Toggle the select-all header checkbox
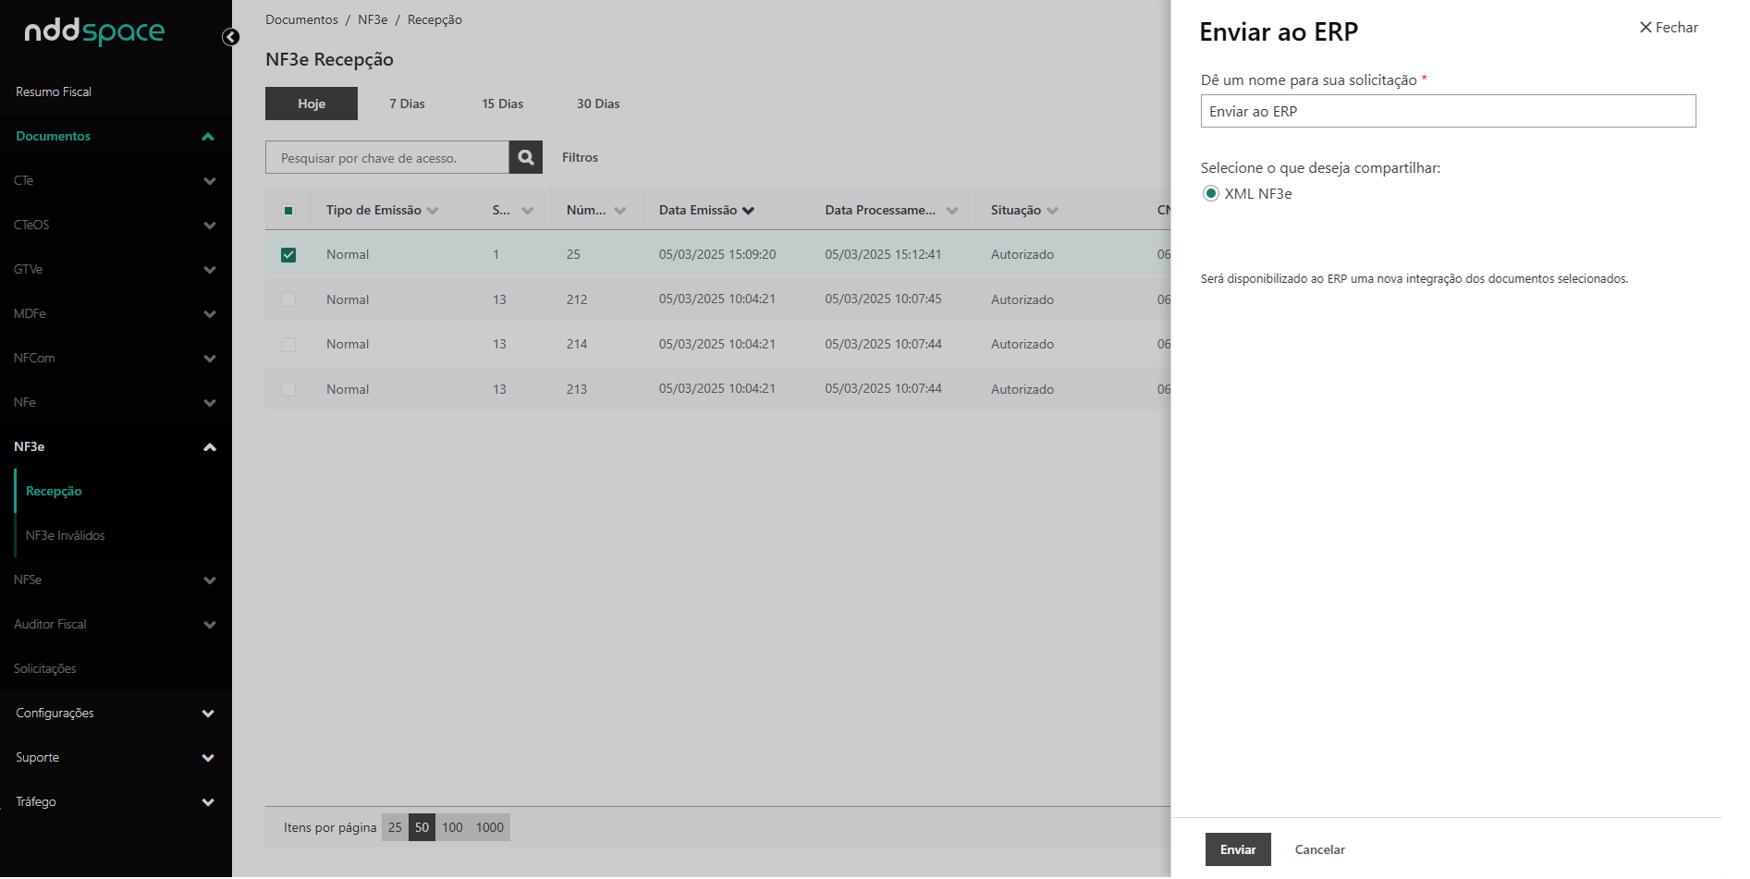 288,211
